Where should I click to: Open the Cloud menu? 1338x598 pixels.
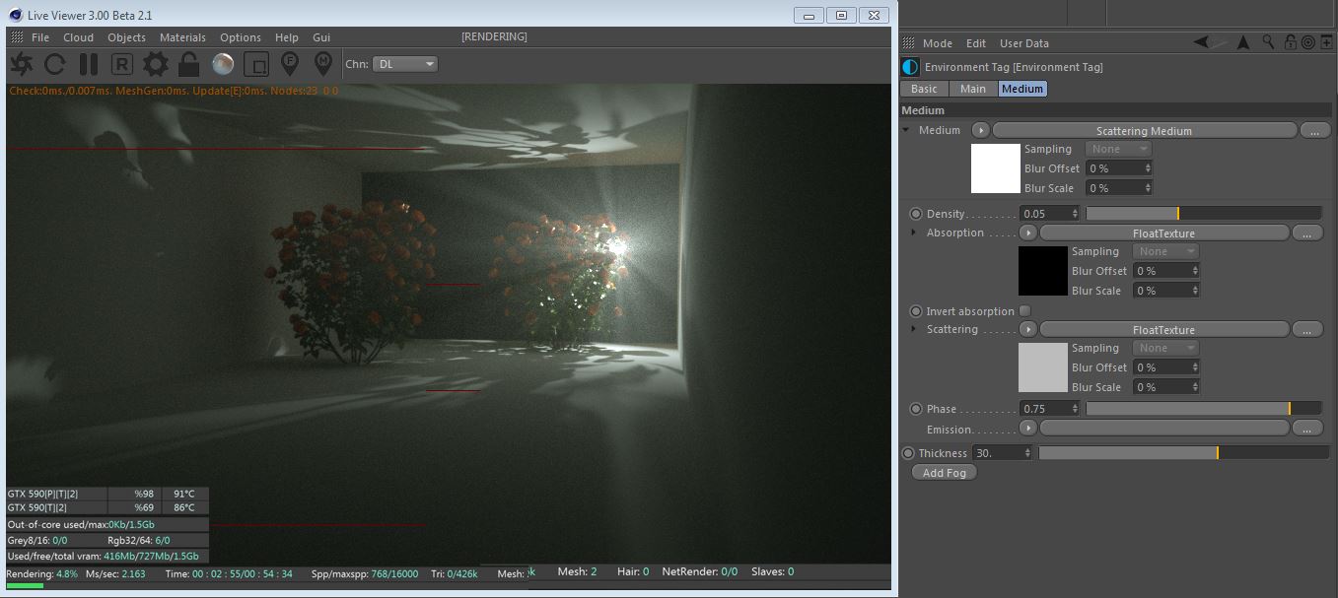coord(79,37)
